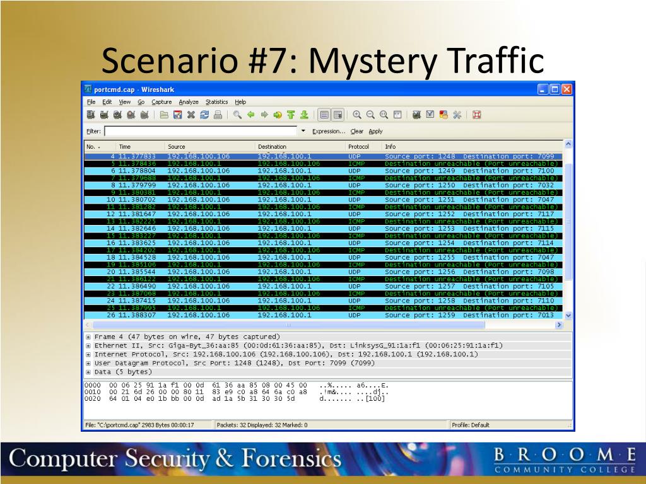
Task: Open the Analyze menu
Action: coord(189,102)
